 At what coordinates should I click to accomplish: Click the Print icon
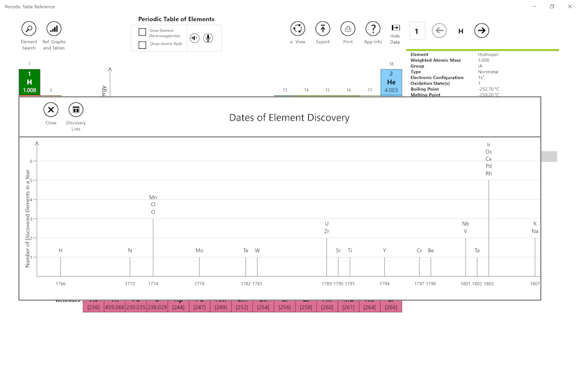click(348, 29)
